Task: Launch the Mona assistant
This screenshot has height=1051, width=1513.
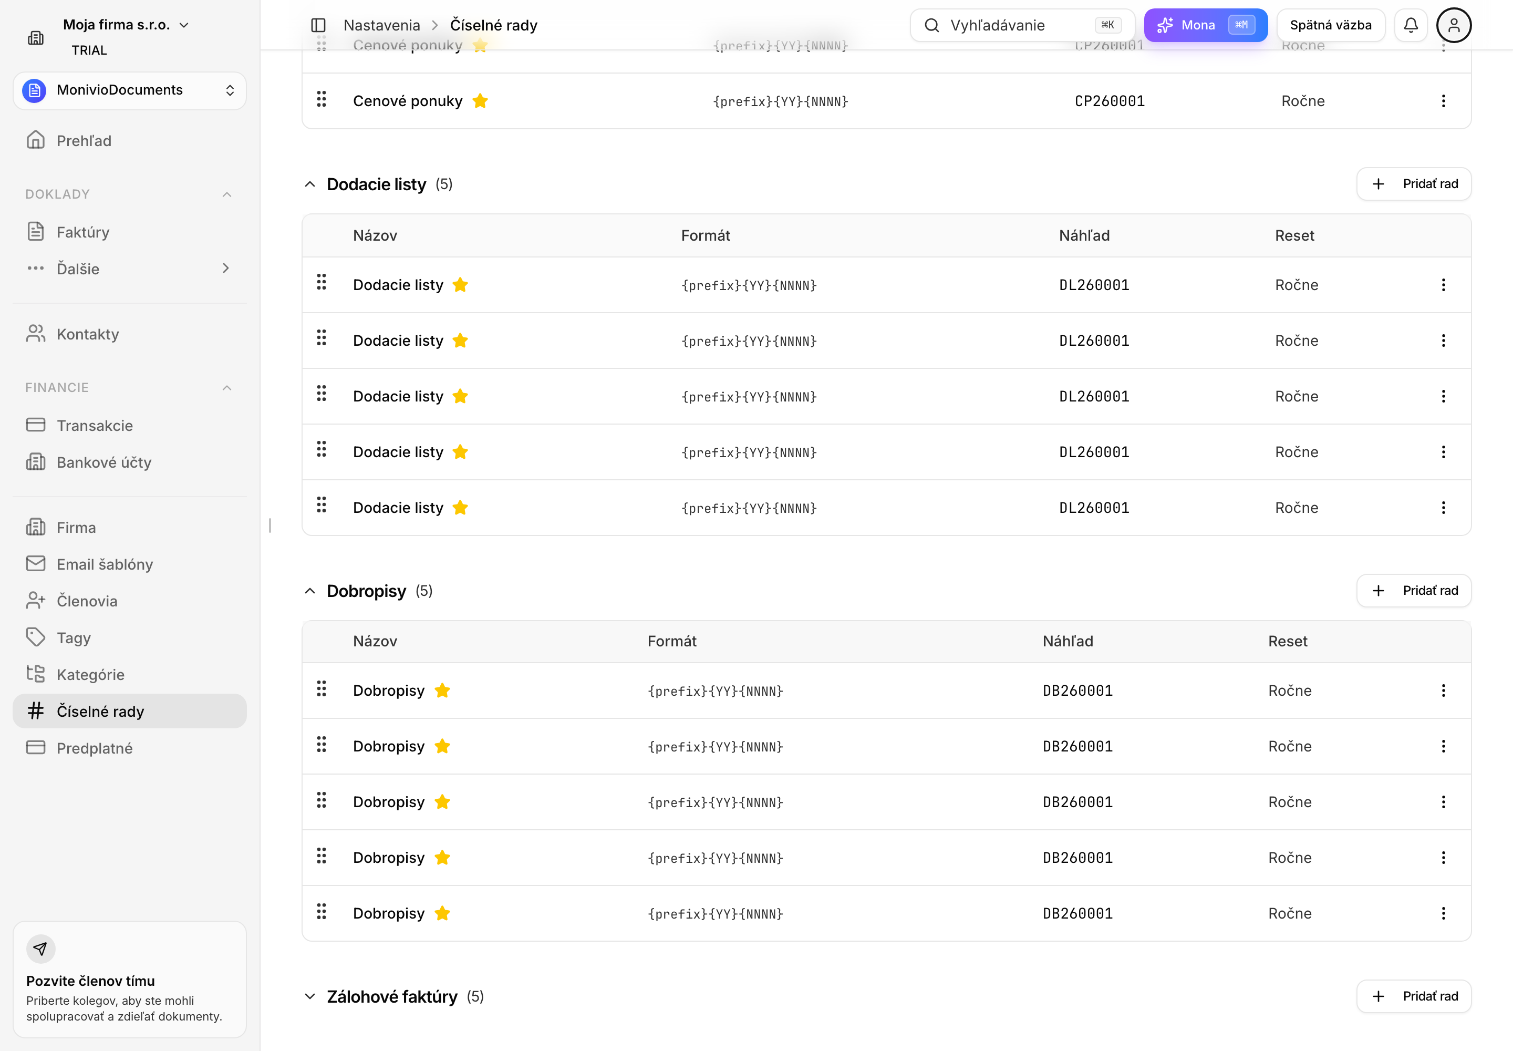Action: coord(1206,25)
